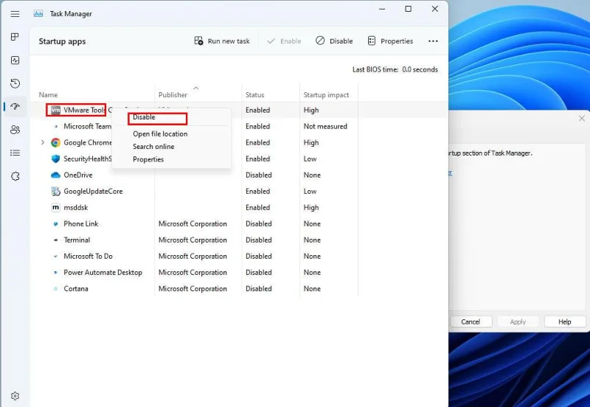Sort by the Name column header
This screenshot has width=590, height=407.
pos(48,95)
